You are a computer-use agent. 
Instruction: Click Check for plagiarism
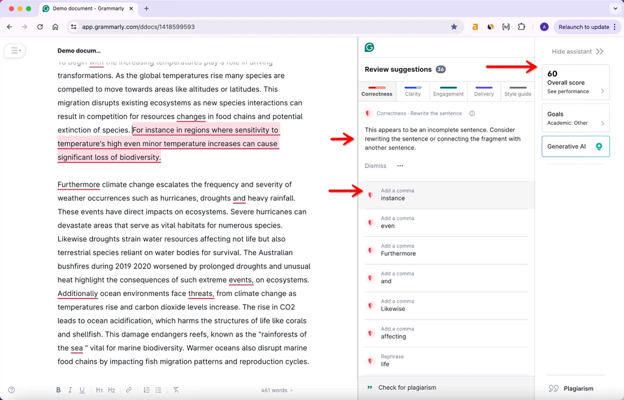click(406, 387)
